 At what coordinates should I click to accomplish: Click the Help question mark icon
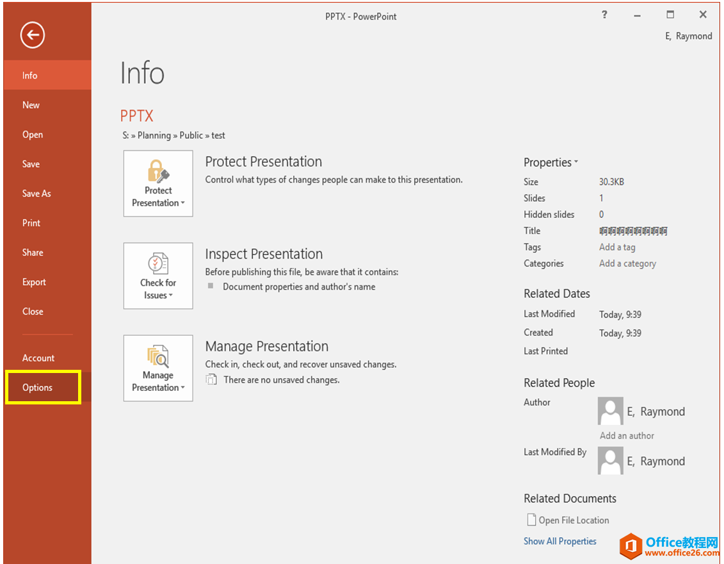[604, 15]
